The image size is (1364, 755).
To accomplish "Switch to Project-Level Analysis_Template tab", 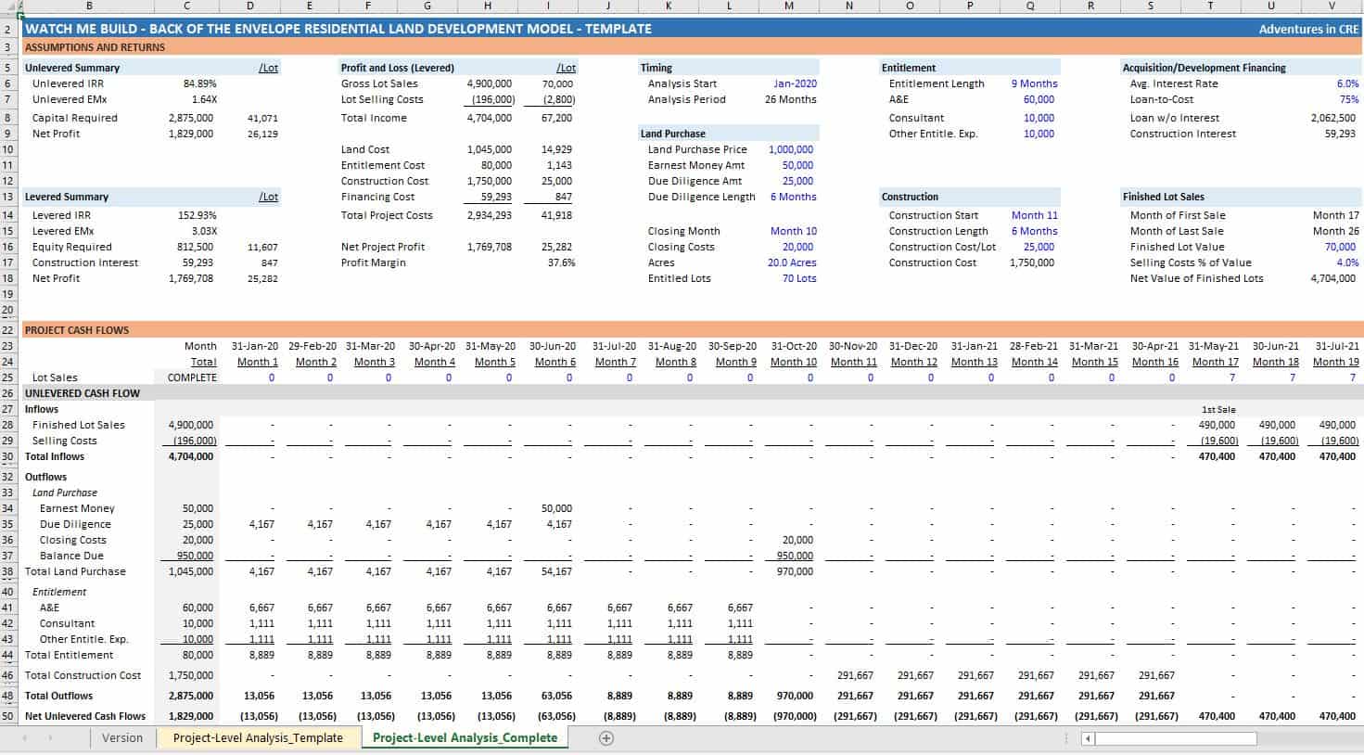I will pyautogui.click(x=258, y=738).
